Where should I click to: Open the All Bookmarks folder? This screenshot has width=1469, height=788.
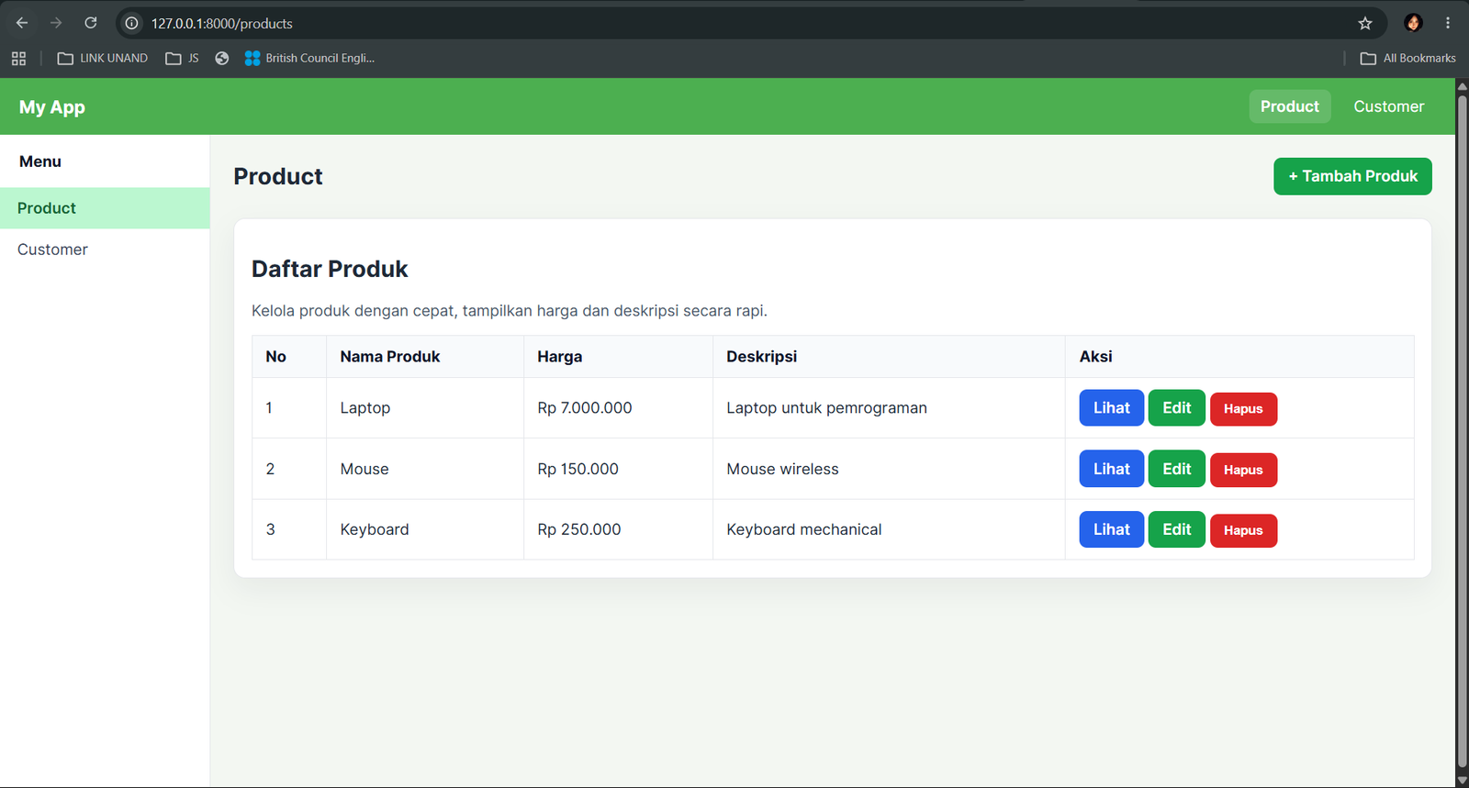(x=1408, y=59)
